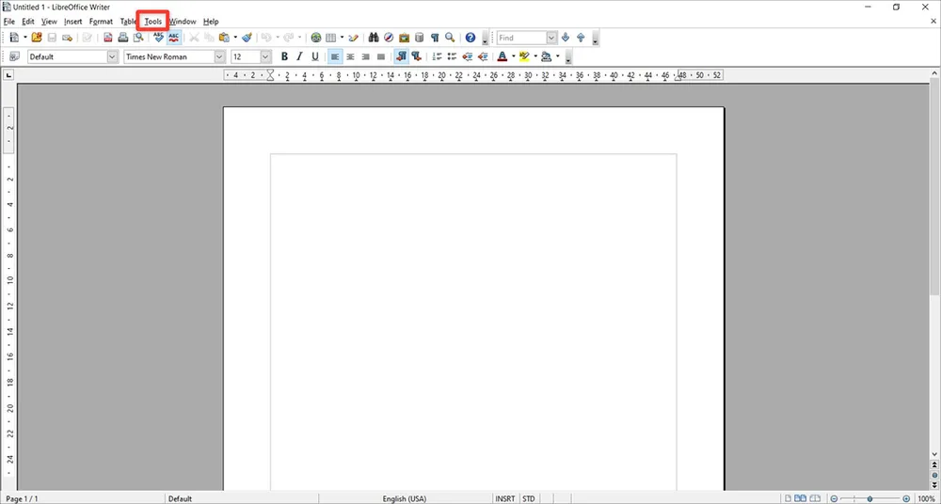Set Left-to-Right text direction
This screenshot has height=504, width=941.
click(402, 56)
